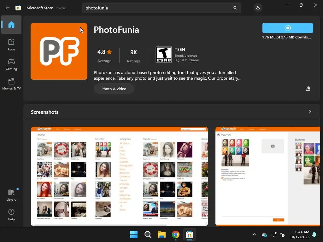
Task: Show hidden system tray icons
Action: point(254,234)
